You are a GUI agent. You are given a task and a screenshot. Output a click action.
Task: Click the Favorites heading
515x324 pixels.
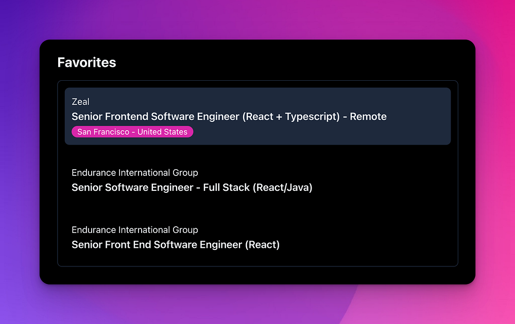(87, 62)
